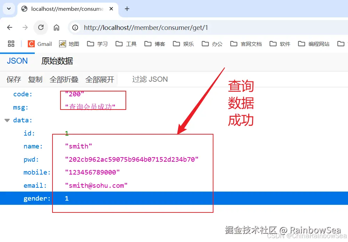Open the apps grid shortcut
The height and width of the screenshot is (242, 348).
[x=11, y=44]
